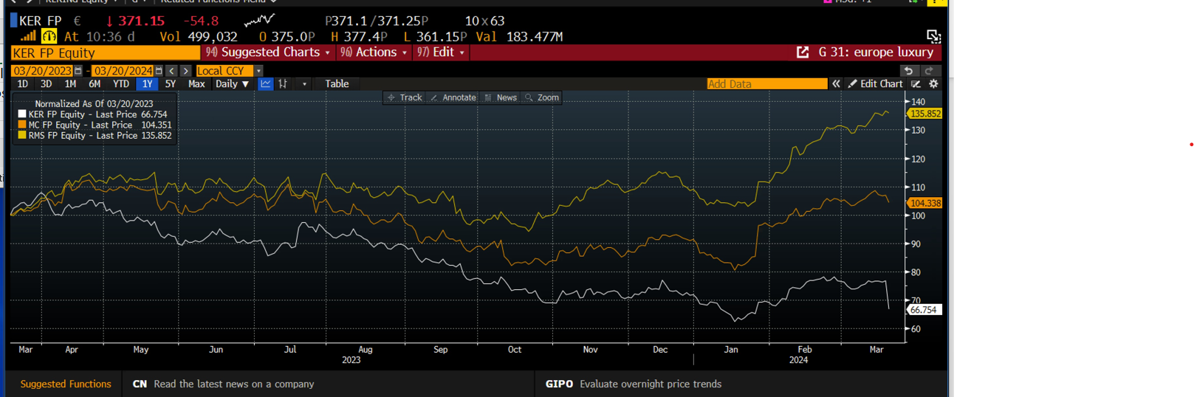Open the chart type dropdown arrow
Image resolution: width=1194 pixels, height=397 pixels.
(304, 84)
